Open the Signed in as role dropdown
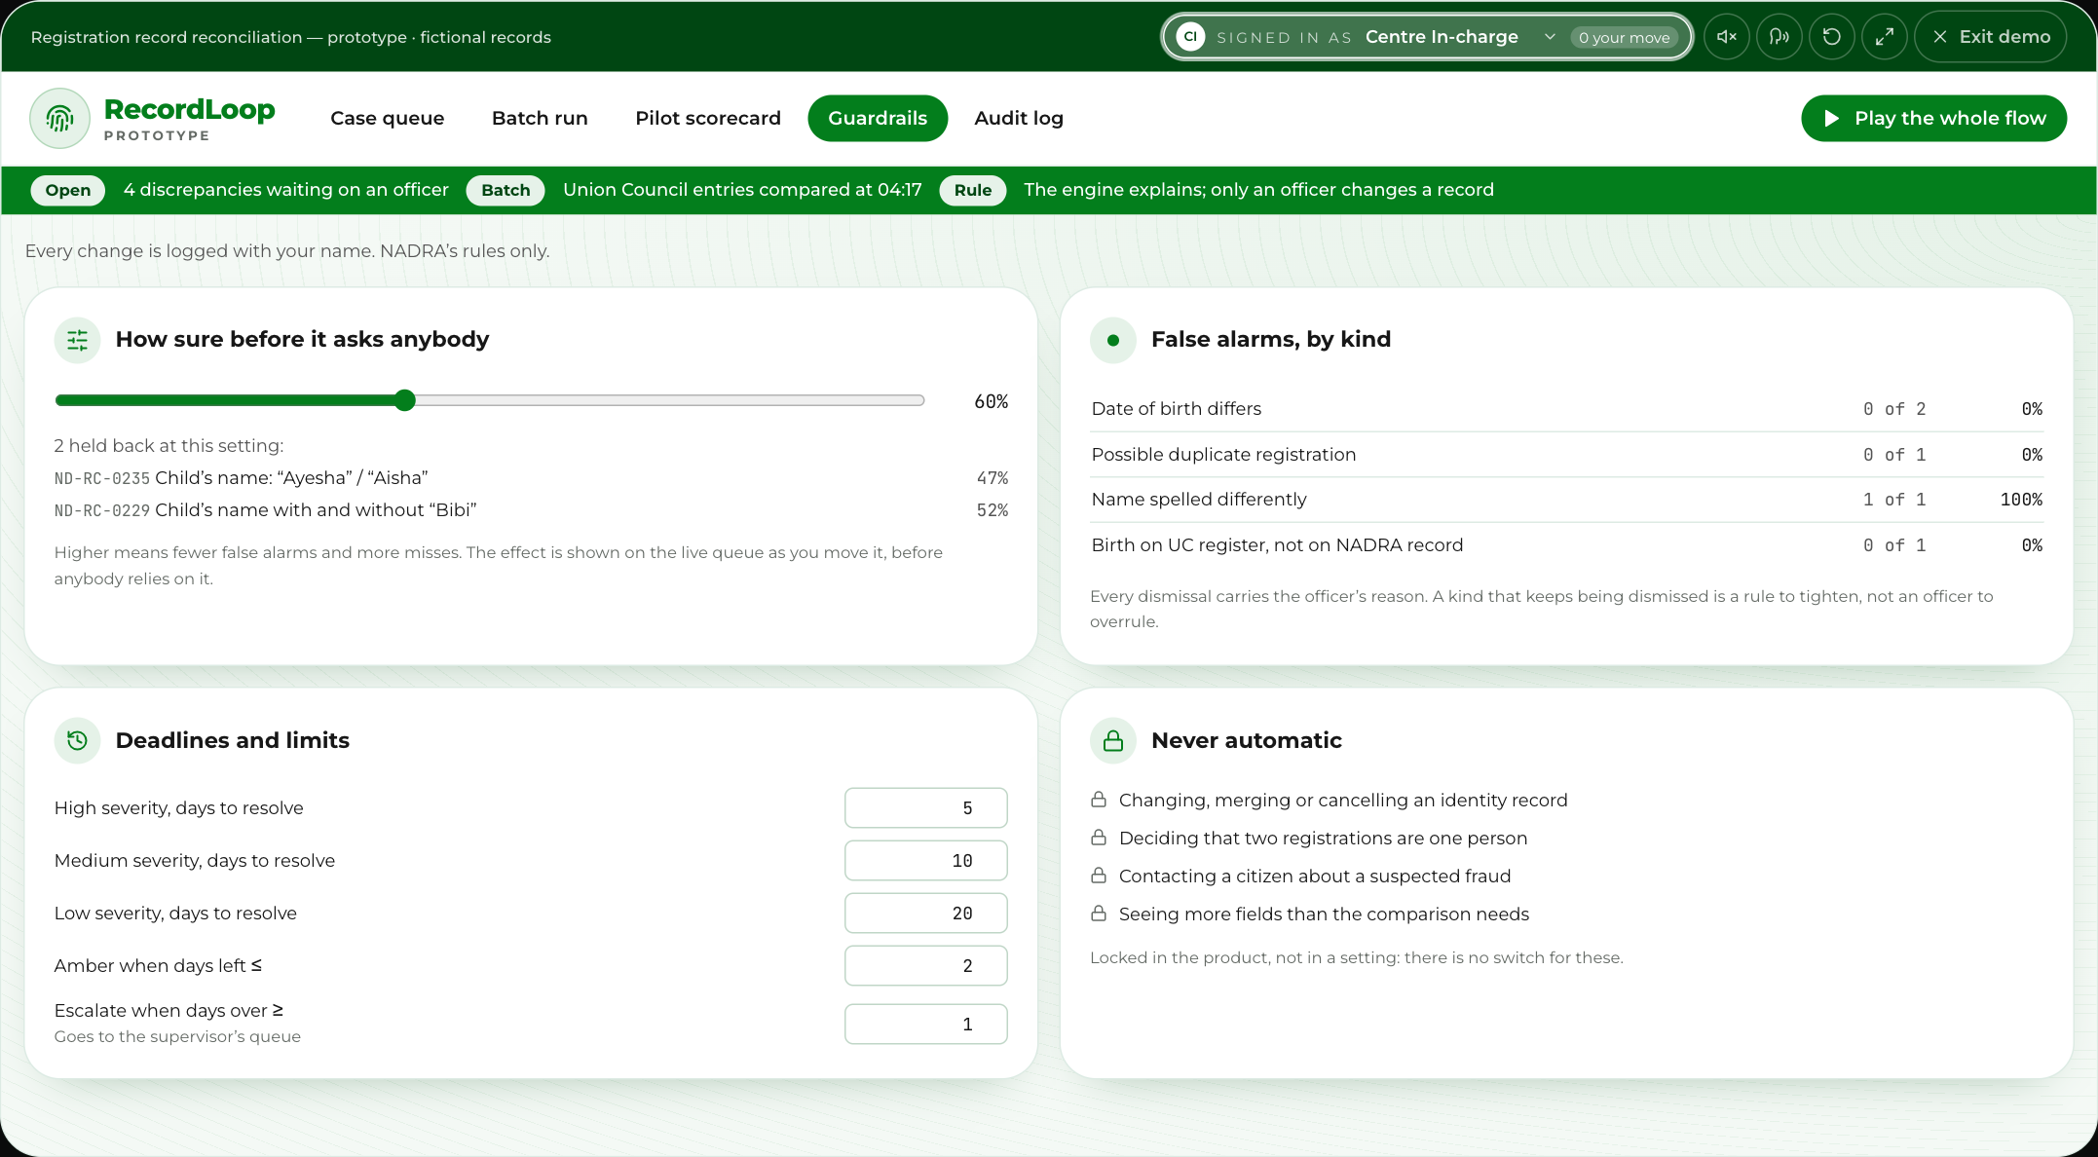Viewport: 2098px width, 1157px height. tap(1427, 37)
